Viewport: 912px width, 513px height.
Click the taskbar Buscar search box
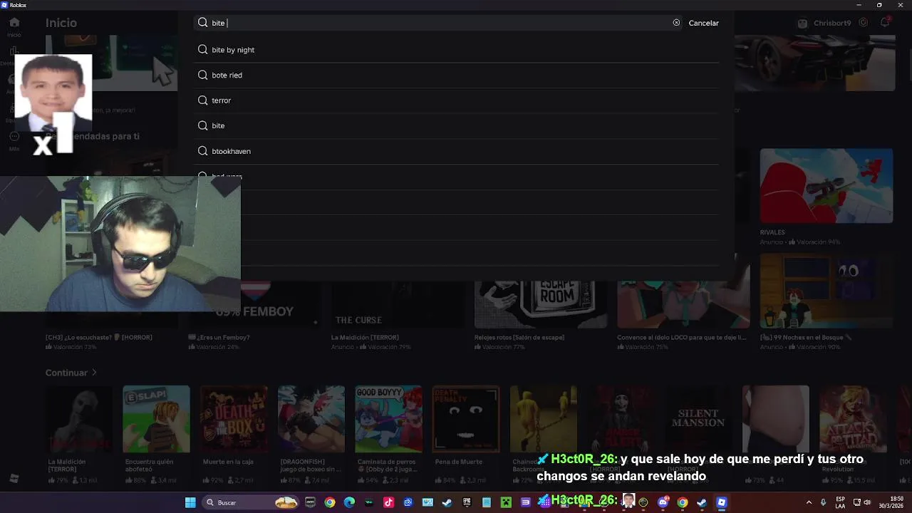251,502
